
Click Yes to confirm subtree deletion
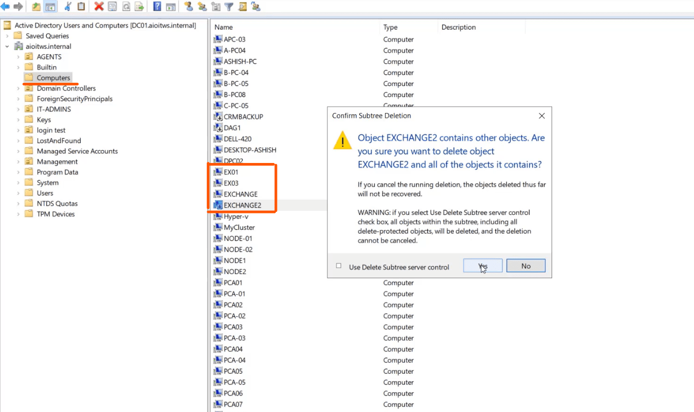(x=481, y=265)
